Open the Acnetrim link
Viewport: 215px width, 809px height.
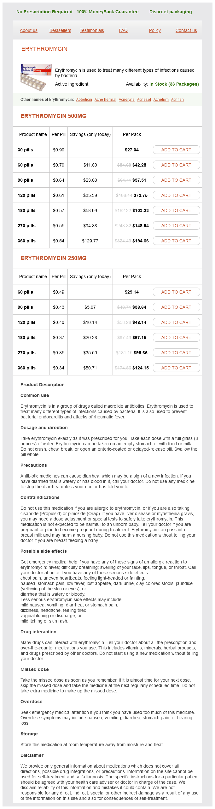point(161,100)
